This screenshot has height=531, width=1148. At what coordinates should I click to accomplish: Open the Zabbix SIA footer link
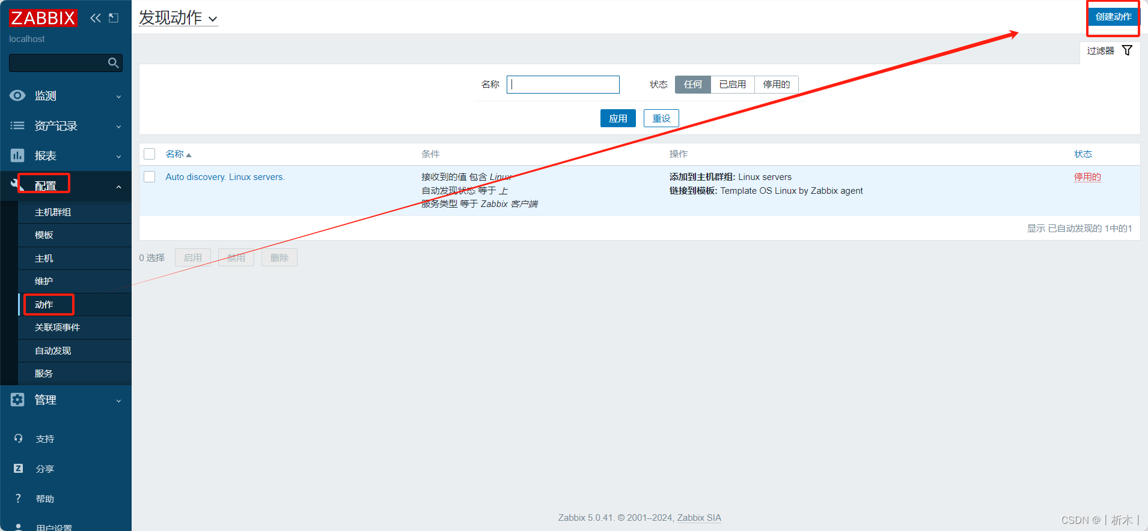(x=699, y=518)
